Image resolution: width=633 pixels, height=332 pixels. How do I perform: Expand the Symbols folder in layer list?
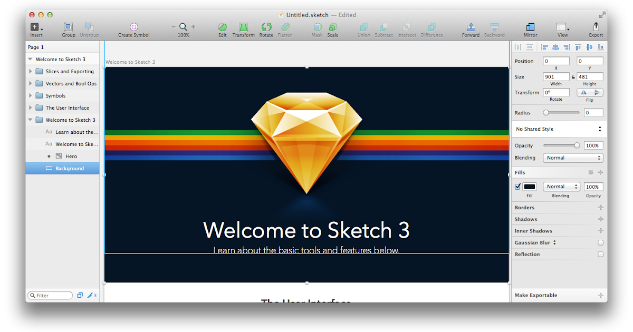pos(31,95)
